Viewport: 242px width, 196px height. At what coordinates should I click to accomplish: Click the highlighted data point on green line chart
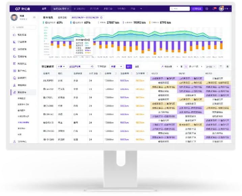[x=83, y=36]
